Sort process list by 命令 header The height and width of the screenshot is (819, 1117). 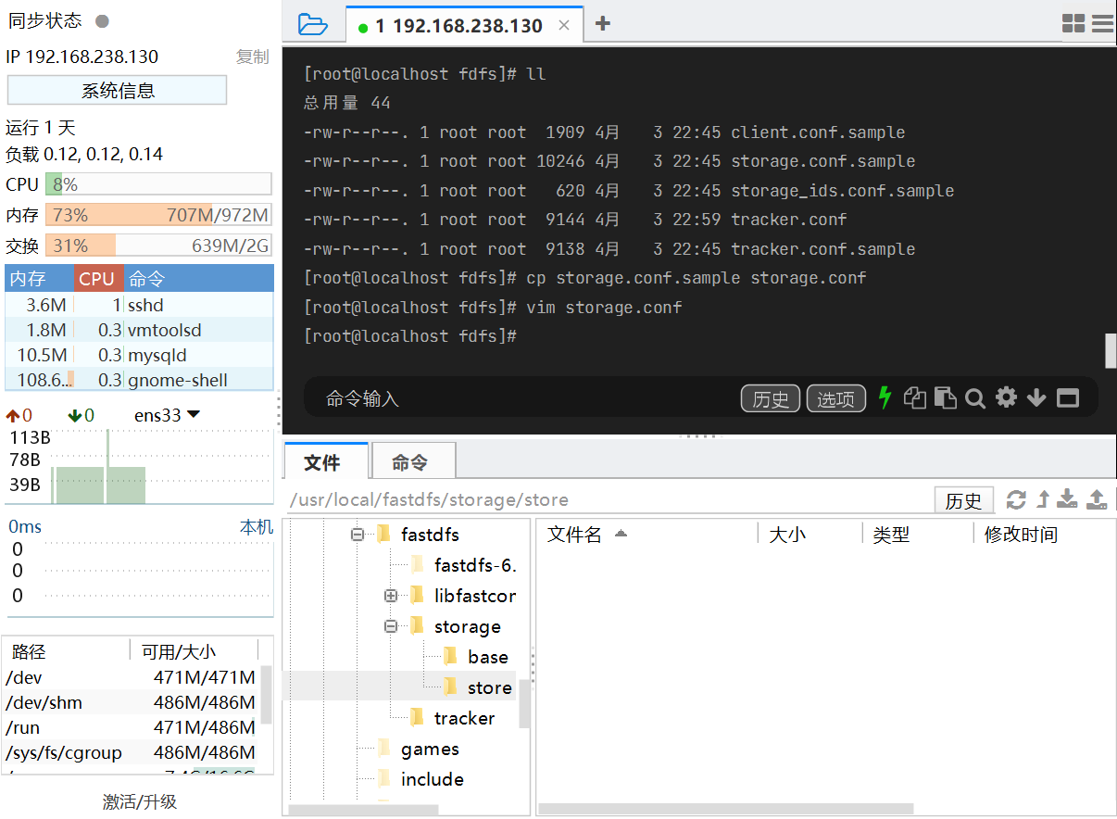pos(198,279)
